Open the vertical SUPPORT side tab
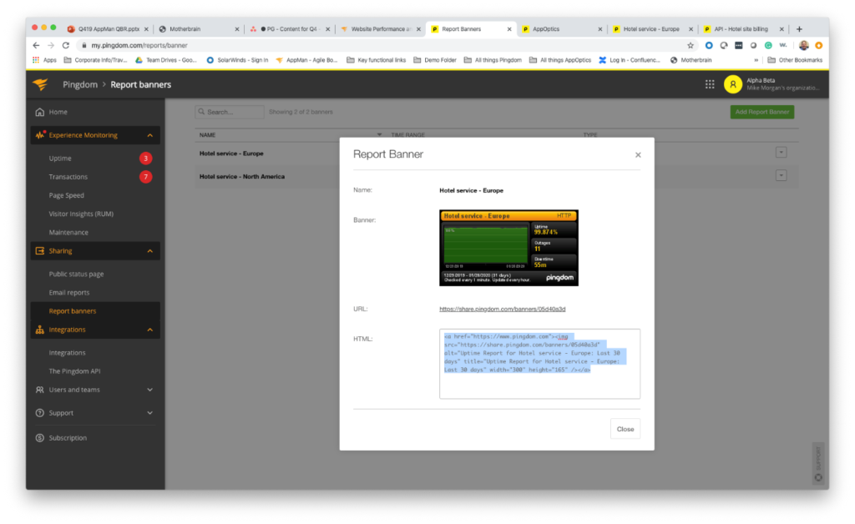Image resolution: width=855 pixels, height=524 pixels. [x=818, y=463]
